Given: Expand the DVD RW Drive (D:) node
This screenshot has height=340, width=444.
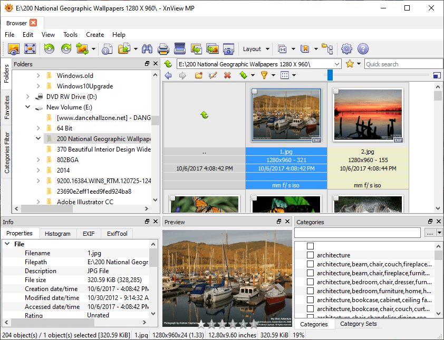Looking at the screenshot, I should pyautogui.click(x=27, y=97).
